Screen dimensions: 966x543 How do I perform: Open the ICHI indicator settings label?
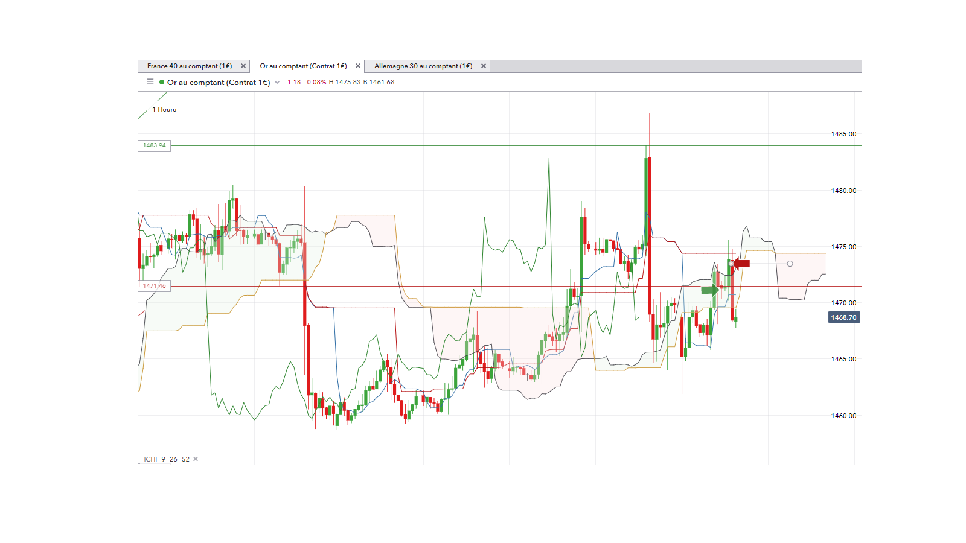click(x=150, y=459)
